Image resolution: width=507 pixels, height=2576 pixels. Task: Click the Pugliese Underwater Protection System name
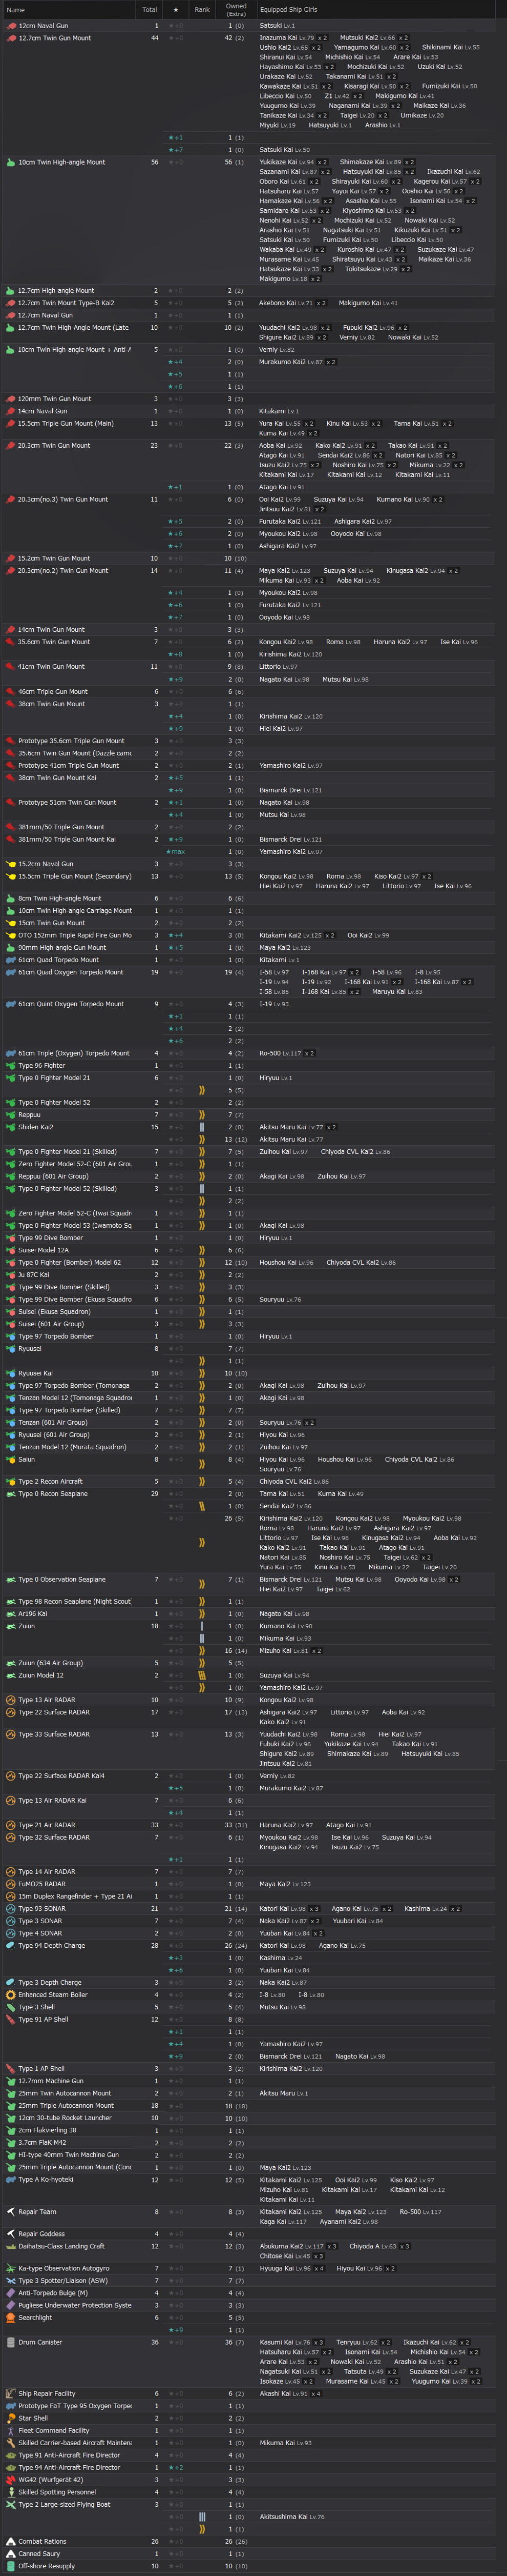tap(75, 2305)
